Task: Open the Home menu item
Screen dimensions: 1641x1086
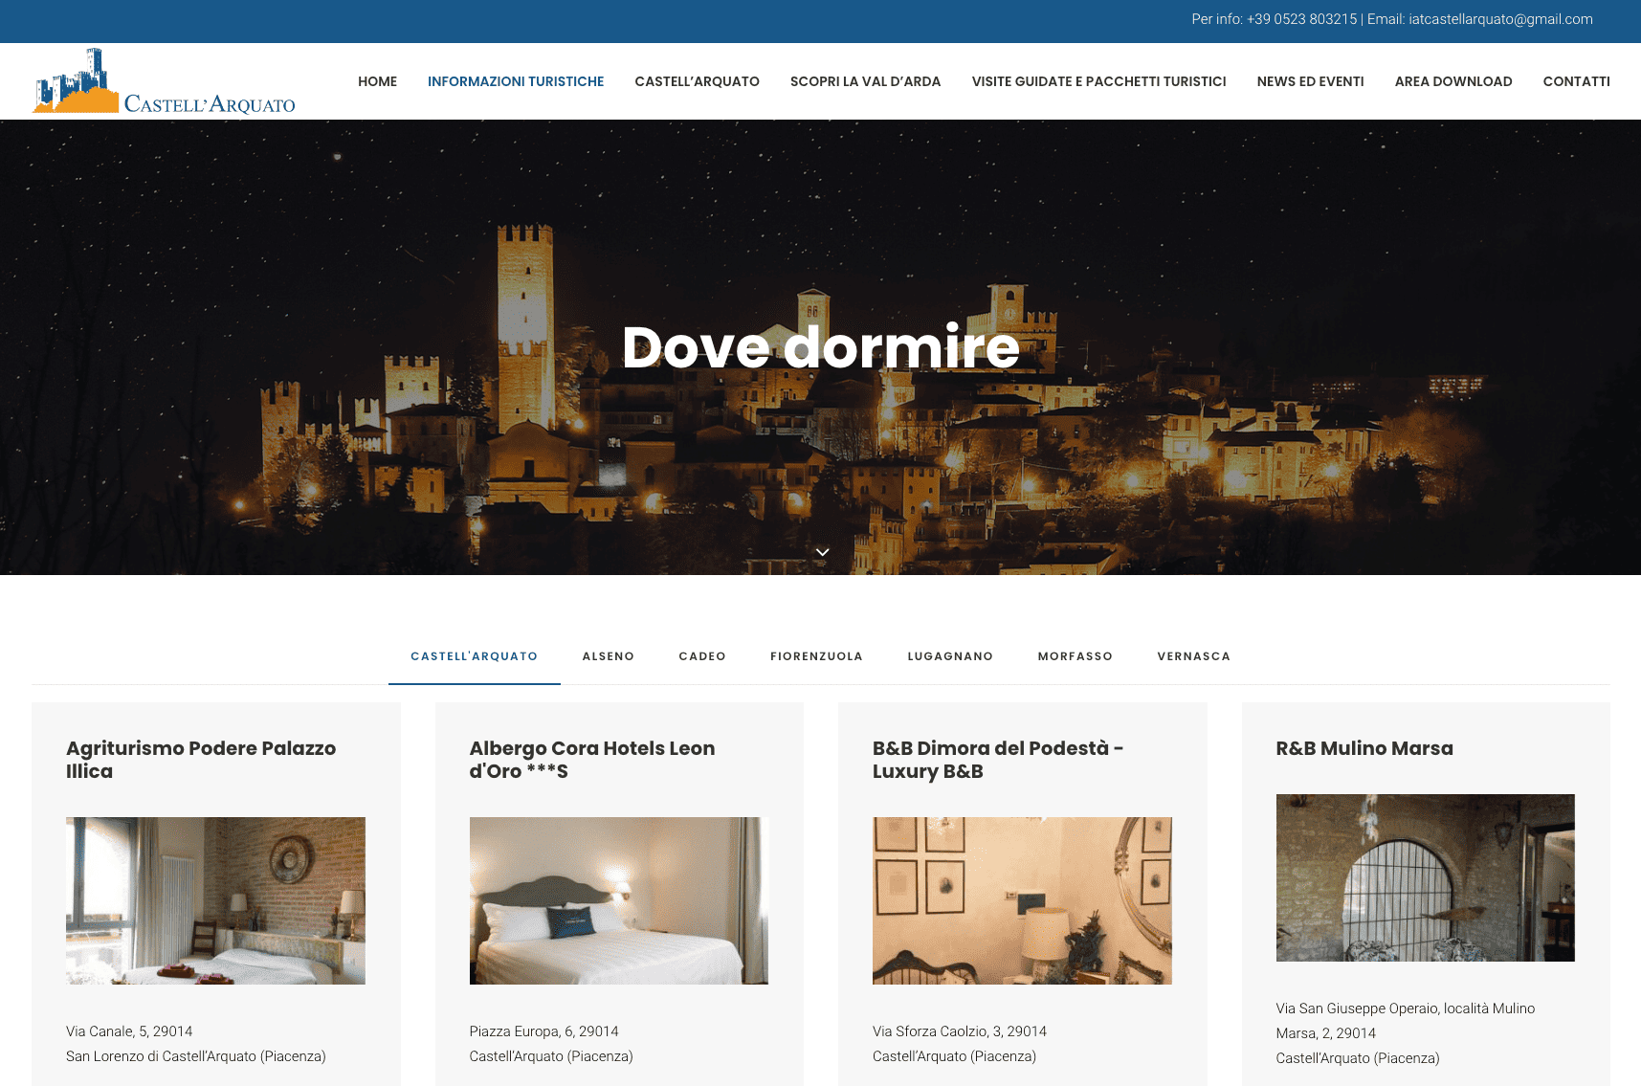Action: 377,81
